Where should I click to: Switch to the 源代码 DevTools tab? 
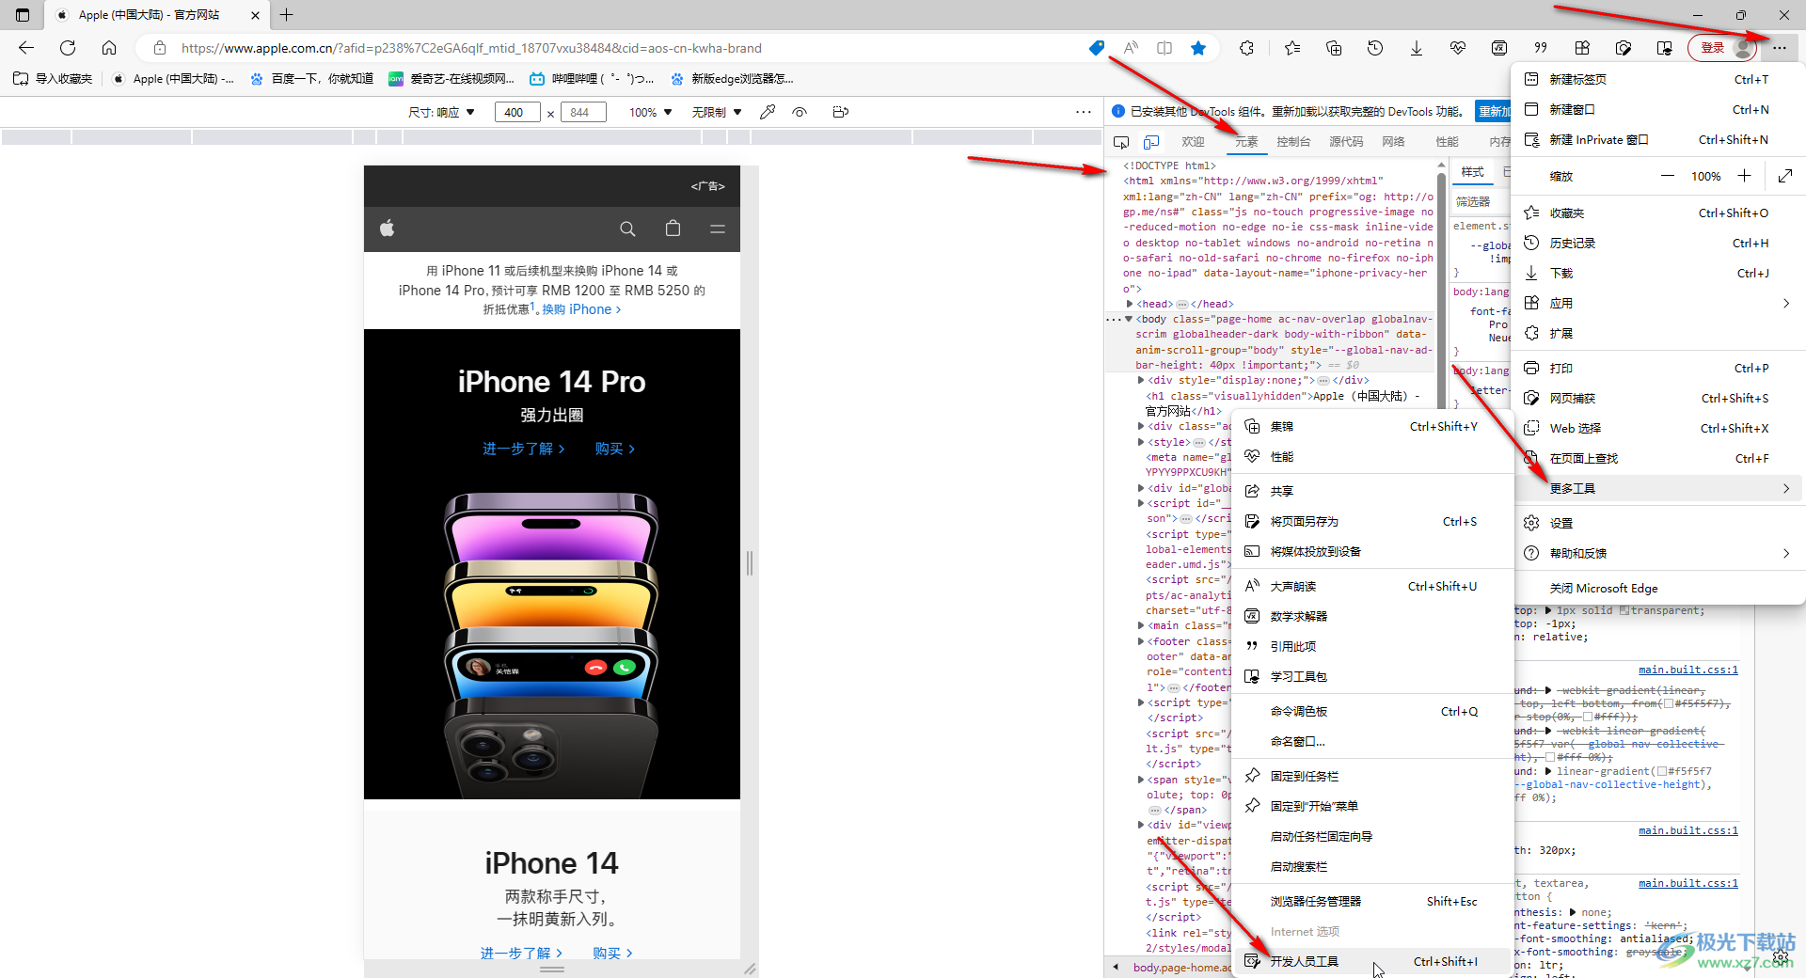pos(1346,142)
